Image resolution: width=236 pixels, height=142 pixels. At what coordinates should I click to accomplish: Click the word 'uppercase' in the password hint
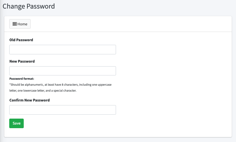(x=104, y=85)
